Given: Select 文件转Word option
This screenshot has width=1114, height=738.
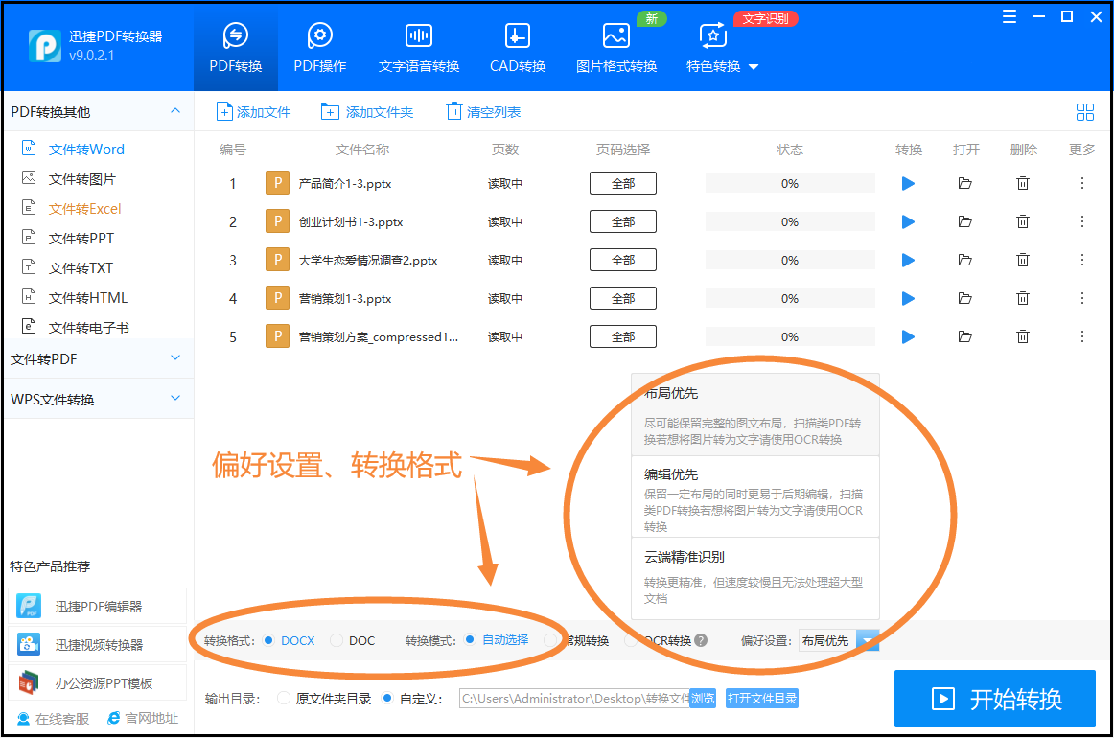Looking at the screenshot, I should click(x=86, y=150).
